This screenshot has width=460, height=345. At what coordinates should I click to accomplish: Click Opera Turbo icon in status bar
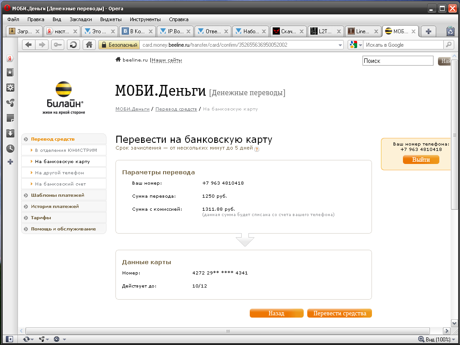point(57,339)
